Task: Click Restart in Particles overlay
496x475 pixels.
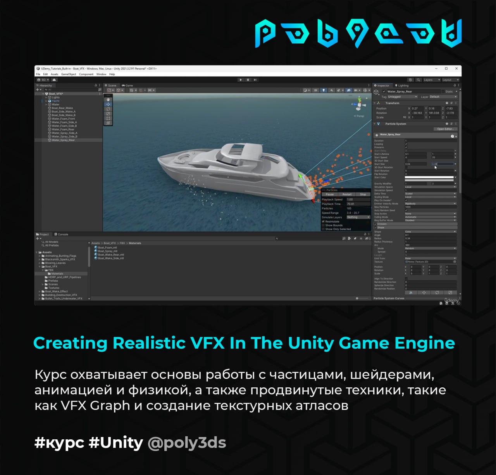Action: pyautogui.click(x=347, y=194)
